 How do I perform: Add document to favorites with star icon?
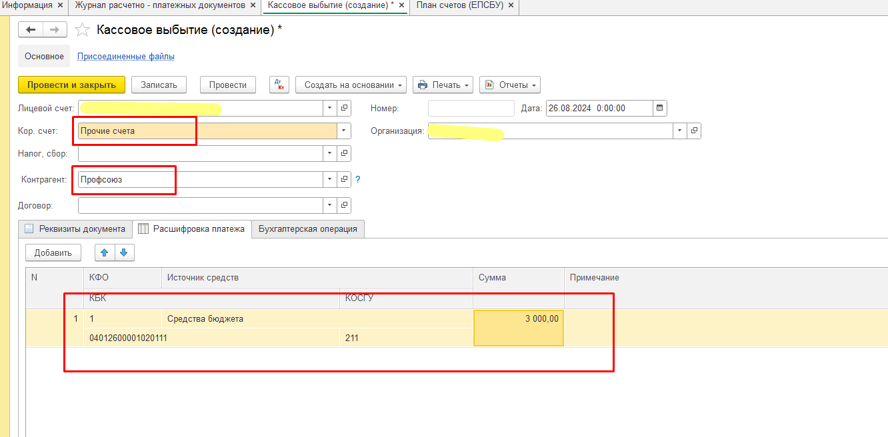click(82, 30)
